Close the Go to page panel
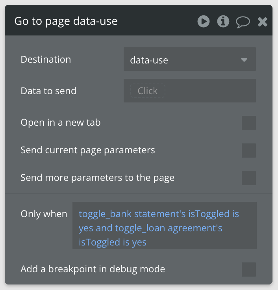Screen dimensions: 278x290 click(263, 21)
